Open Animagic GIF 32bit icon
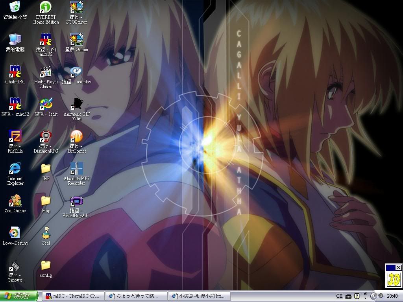 pyautogui.click(x=76, y=104)
